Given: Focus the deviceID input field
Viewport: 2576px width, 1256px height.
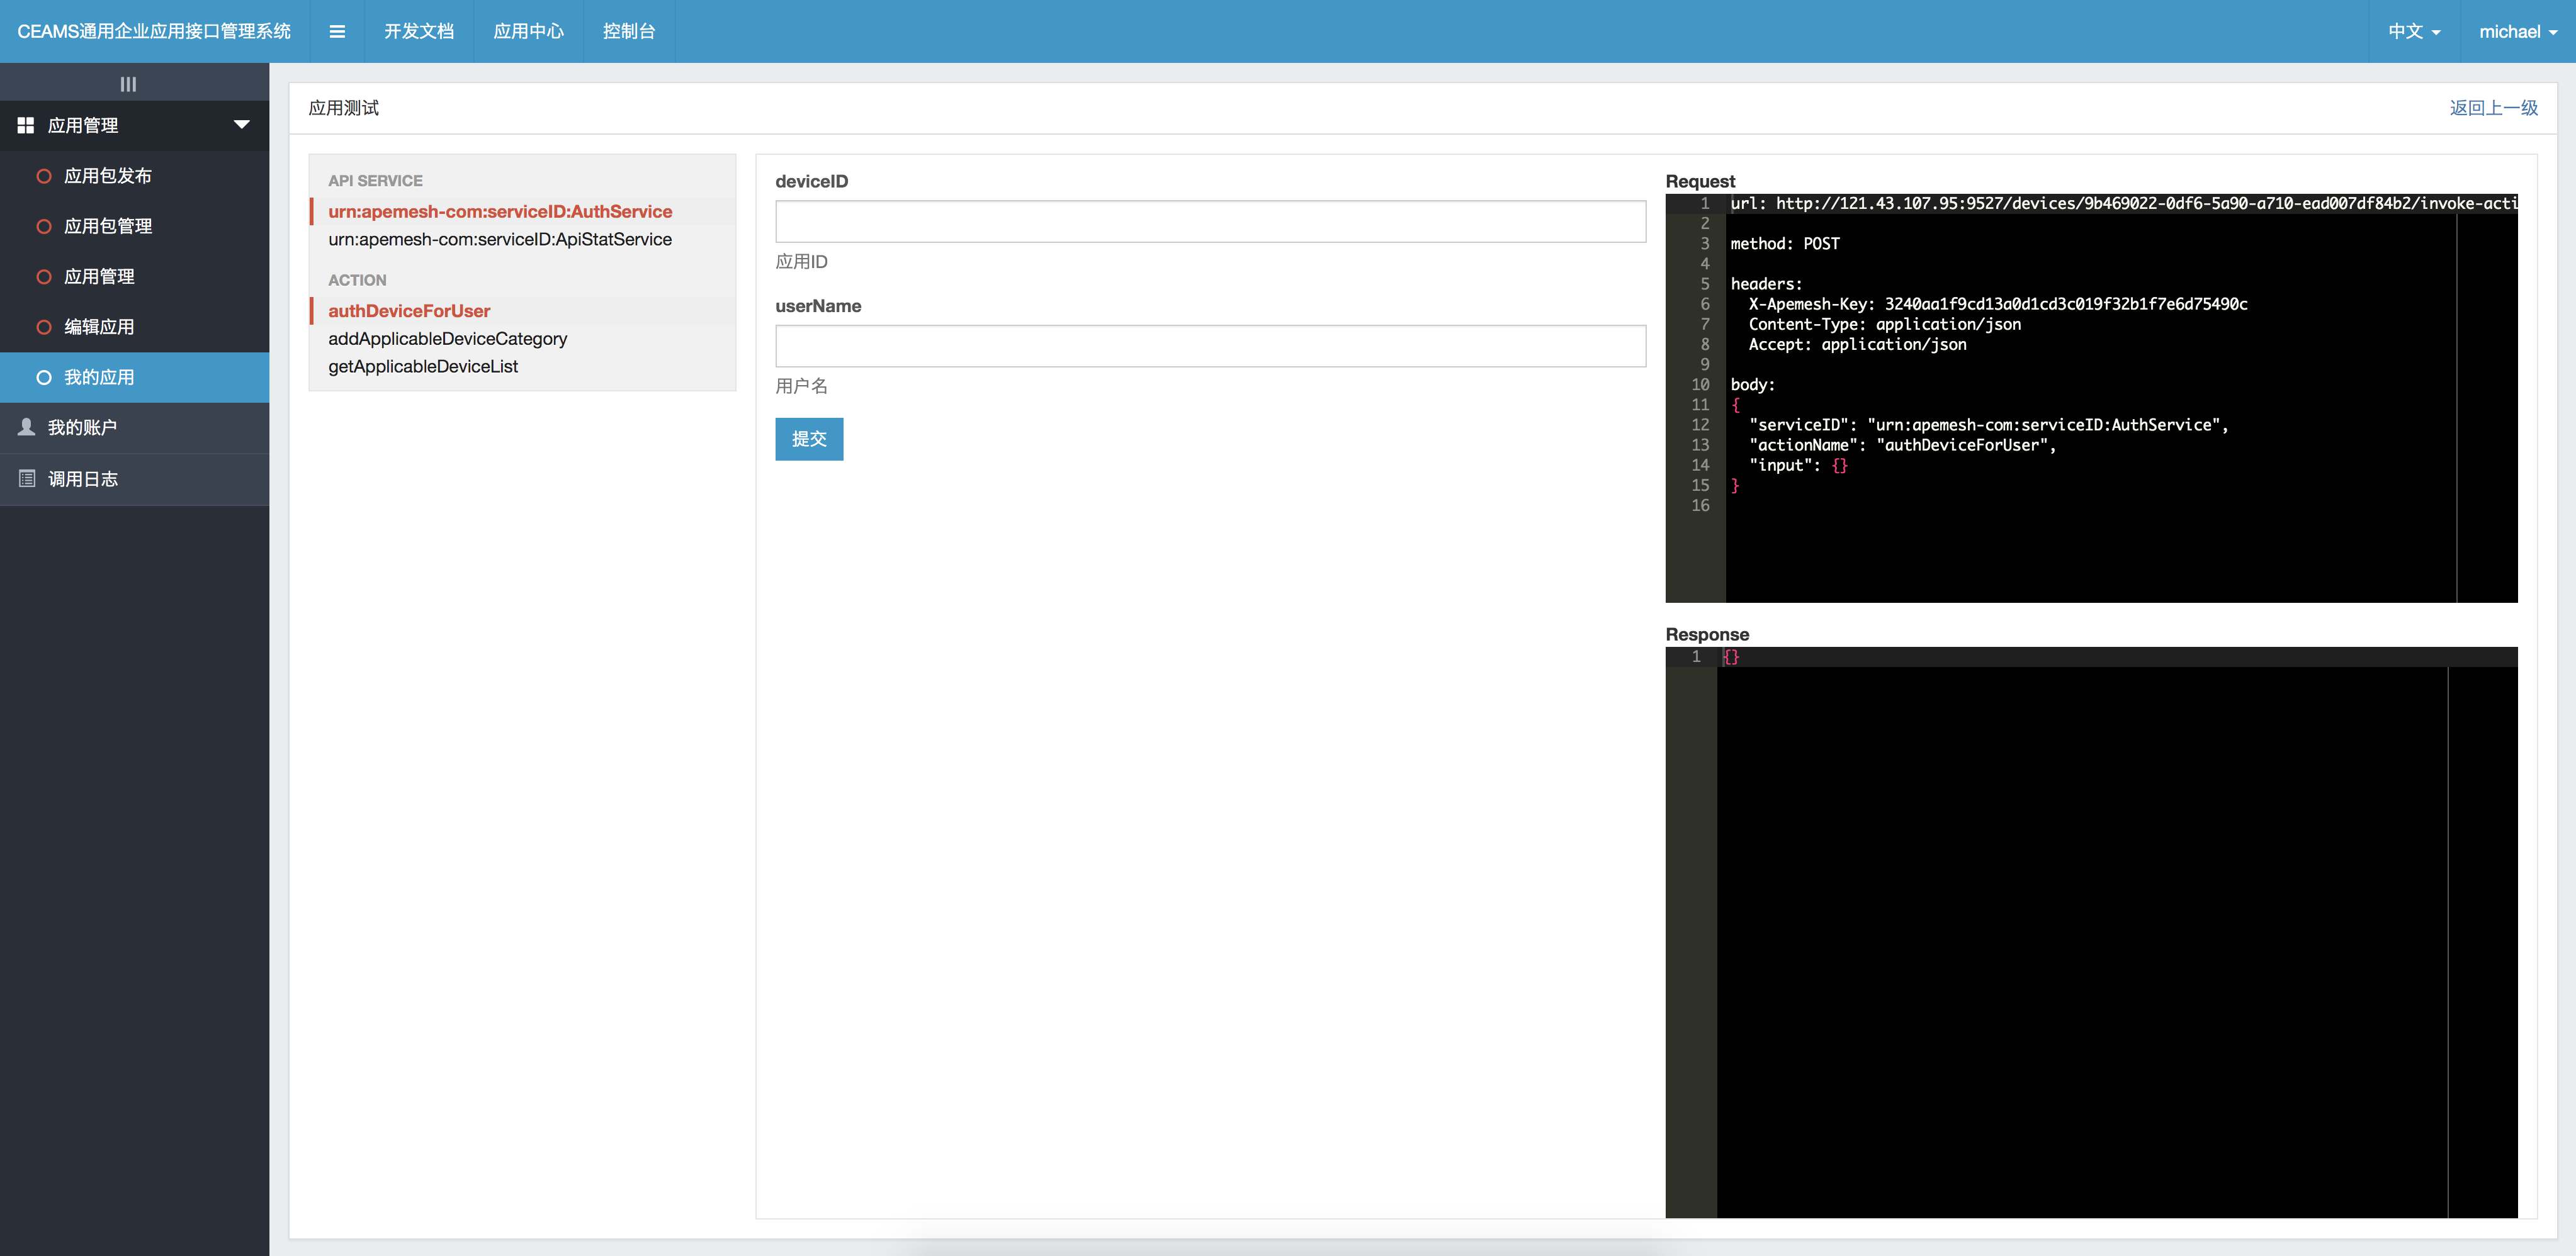Looking at the screenshot, I should click(1210, 221).
